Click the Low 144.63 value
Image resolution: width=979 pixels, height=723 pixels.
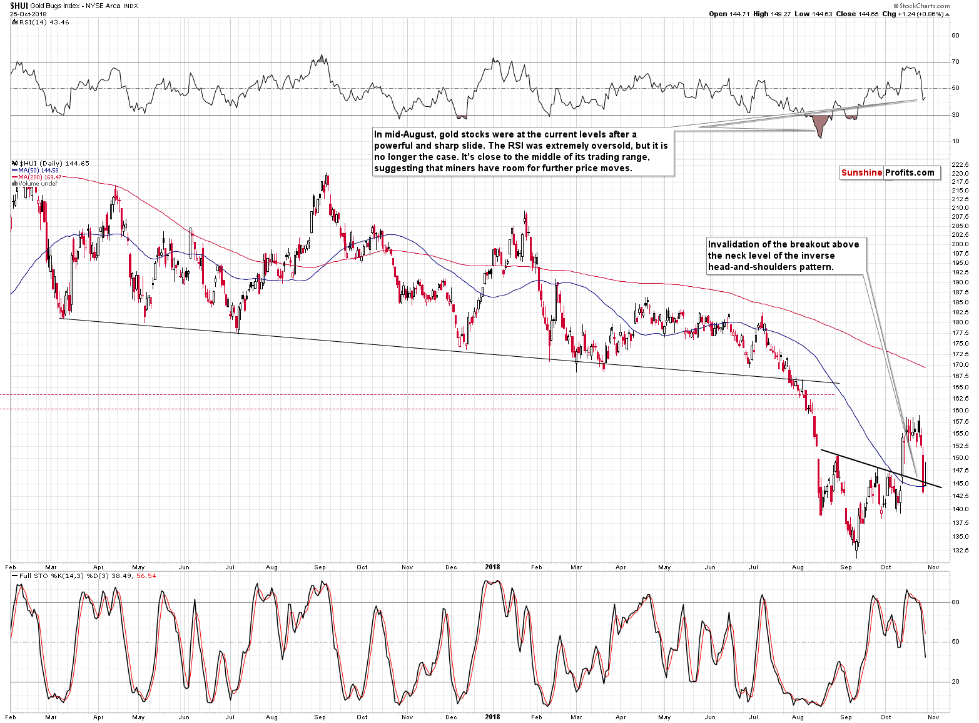(x=813, y=14)
